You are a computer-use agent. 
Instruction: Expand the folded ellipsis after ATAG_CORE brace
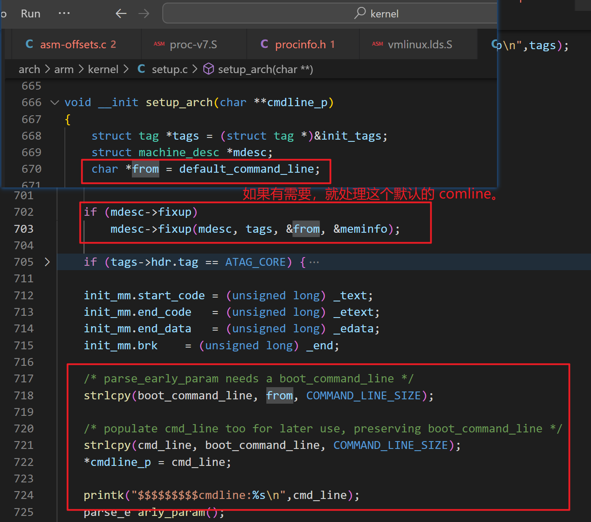coord(314,262)
